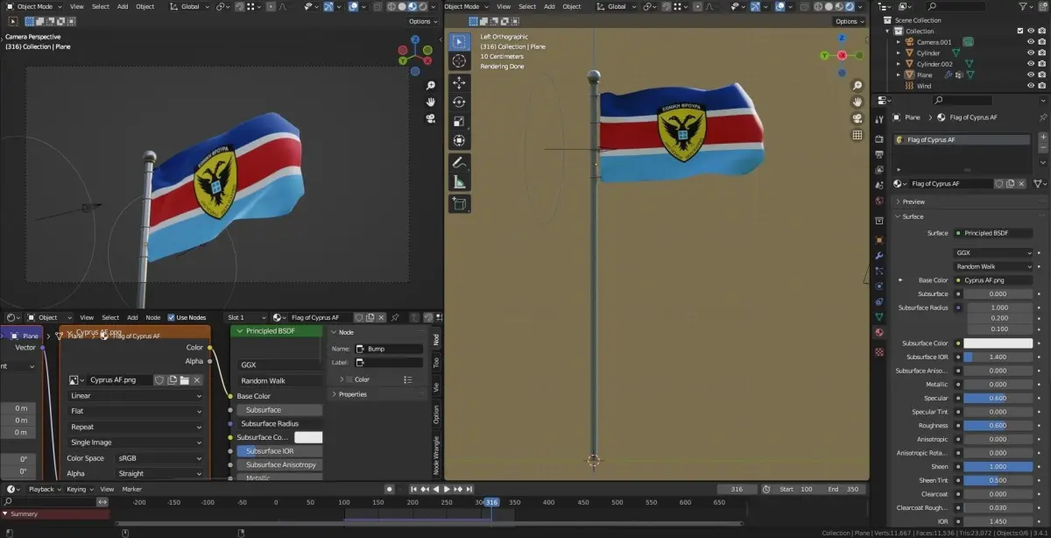1051x538 pixels.
Task: Select the Transform tool in right viewport
Action: [460, 140]
